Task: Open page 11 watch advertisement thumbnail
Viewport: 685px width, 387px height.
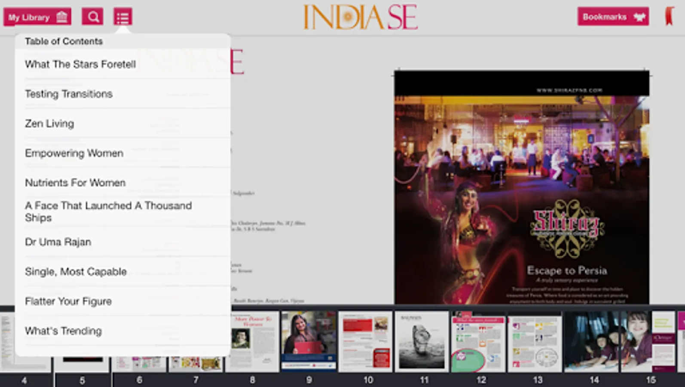Action: (x=422, y=341)
